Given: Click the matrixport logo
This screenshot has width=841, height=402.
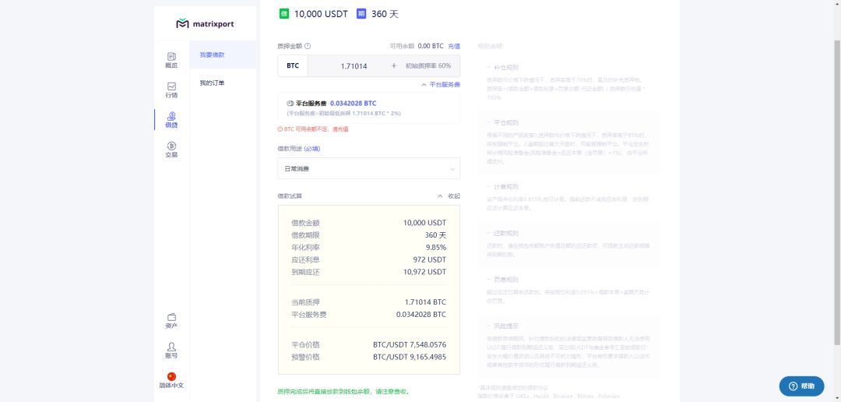Looking at the screenshot, I should pos(205,23).
